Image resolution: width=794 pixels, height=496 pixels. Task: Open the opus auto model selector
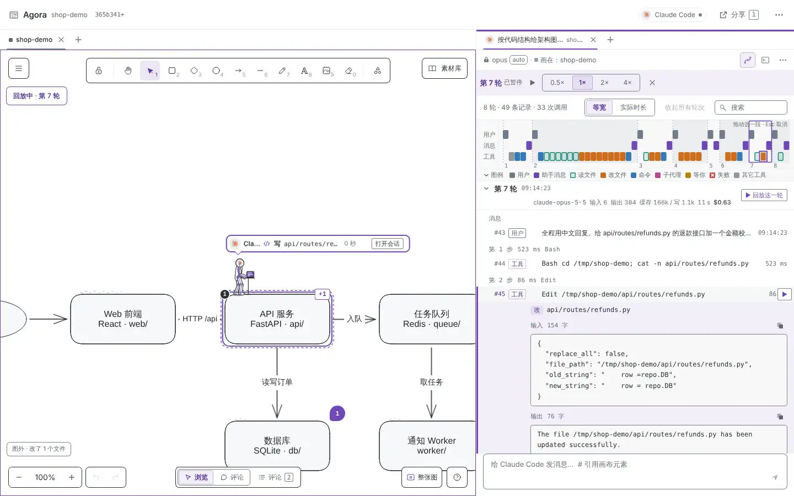click(x=505, y=60)
